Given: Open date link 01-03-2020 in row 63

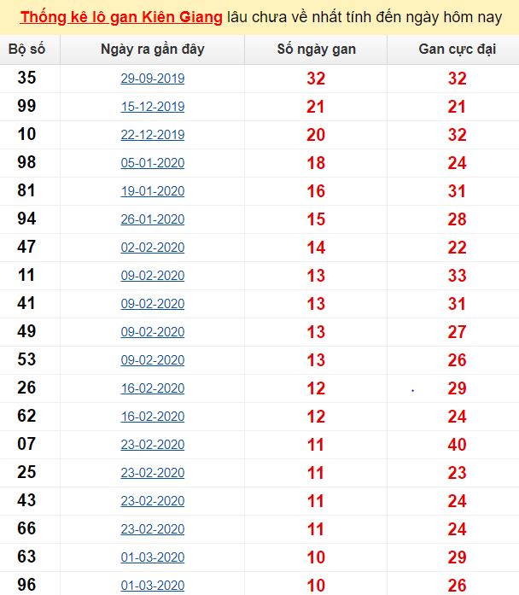Looking at the screenshot, I should [x=153, y=557].
